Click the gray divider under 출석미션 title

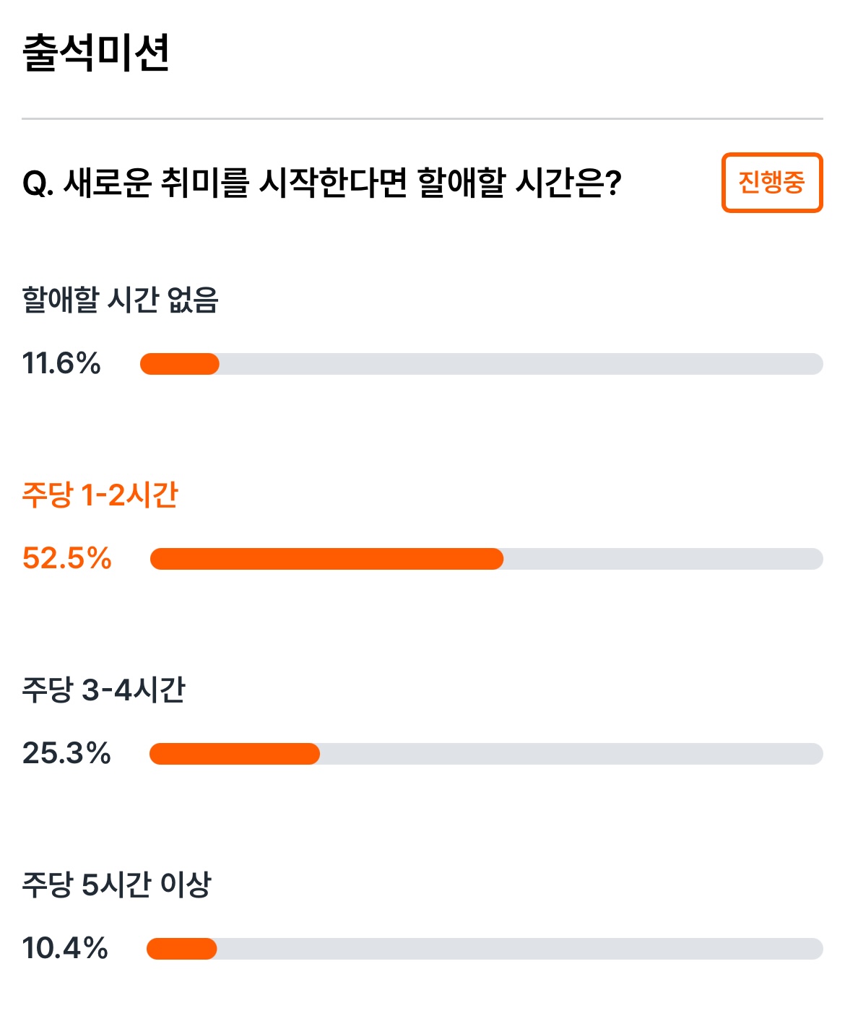pyautogui.click(x=422, y=118)
